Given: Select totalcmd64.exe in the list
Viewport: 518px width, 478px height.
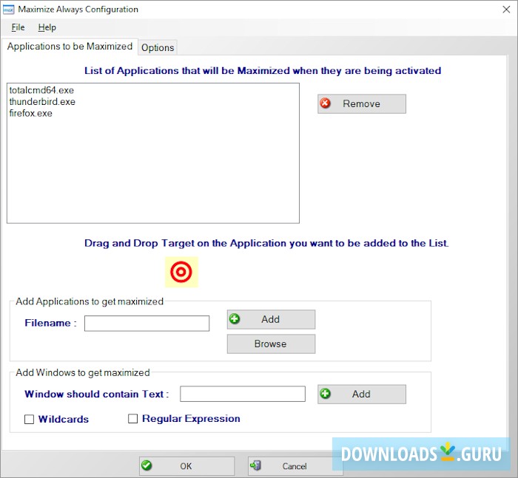Looking at the screenshot, I should point(41,90).
